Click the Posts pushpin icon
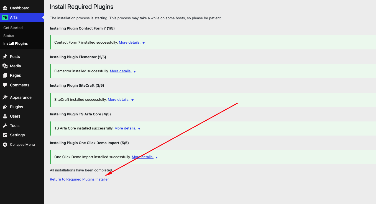 click(5, 57)
